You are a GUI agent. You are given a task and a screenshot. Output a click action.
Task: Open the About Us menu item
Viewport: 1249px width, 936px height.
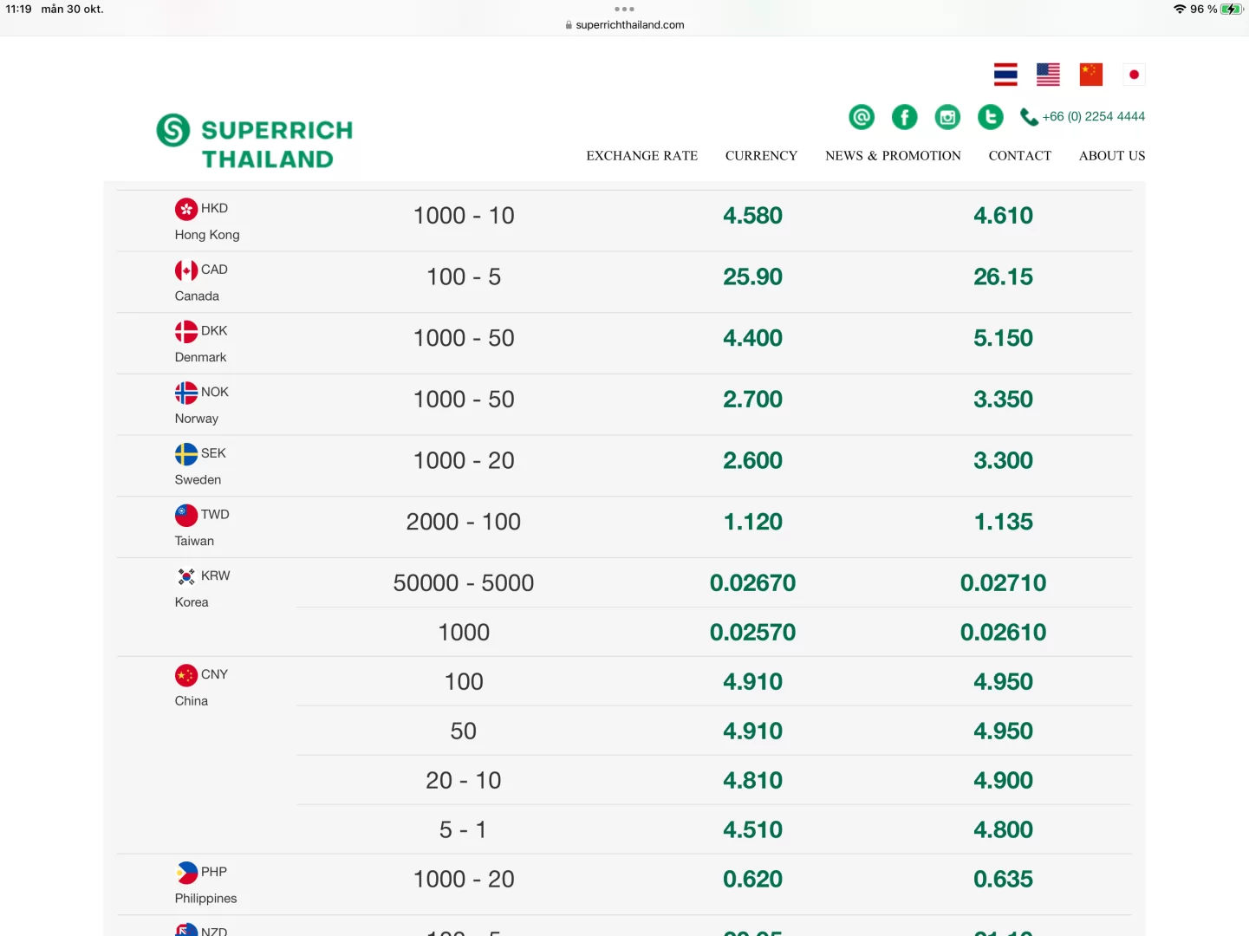(1111, 156)
